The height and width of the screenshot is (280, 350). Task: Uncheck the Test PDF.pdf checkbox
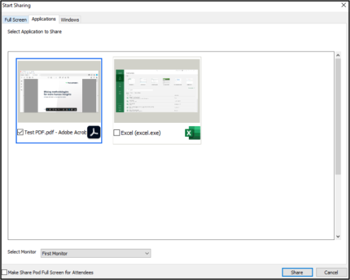pos(20,132)
